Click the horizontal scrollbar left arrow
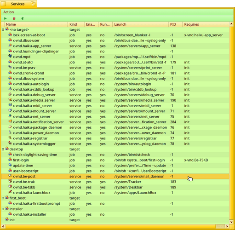The width and height of the screenshot is (235, 230). tap(3, 226)
